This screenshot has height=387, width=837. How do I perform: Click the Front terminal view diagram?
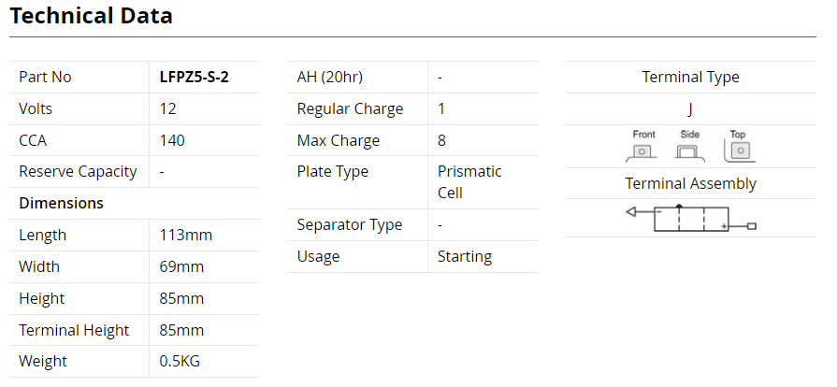click(643, 147)
